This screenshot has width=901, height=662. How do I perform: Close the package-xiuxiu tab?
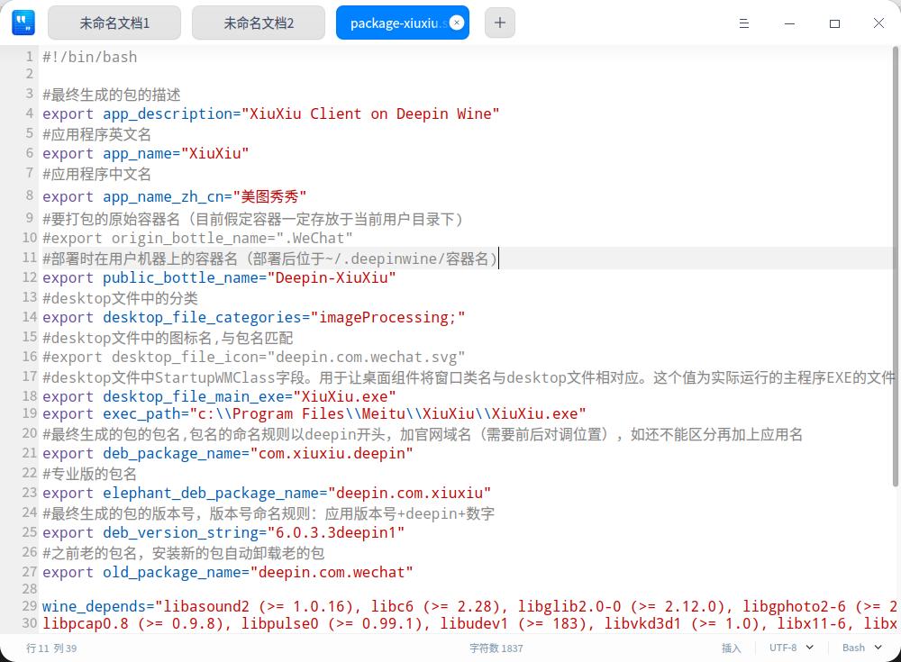[x=457, y=23]
